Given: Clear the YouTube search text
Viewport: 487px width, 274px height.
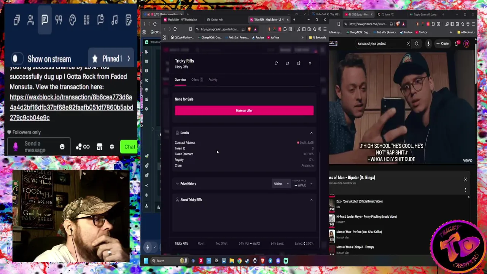Looking at the screenshot, I should [408, 43].
